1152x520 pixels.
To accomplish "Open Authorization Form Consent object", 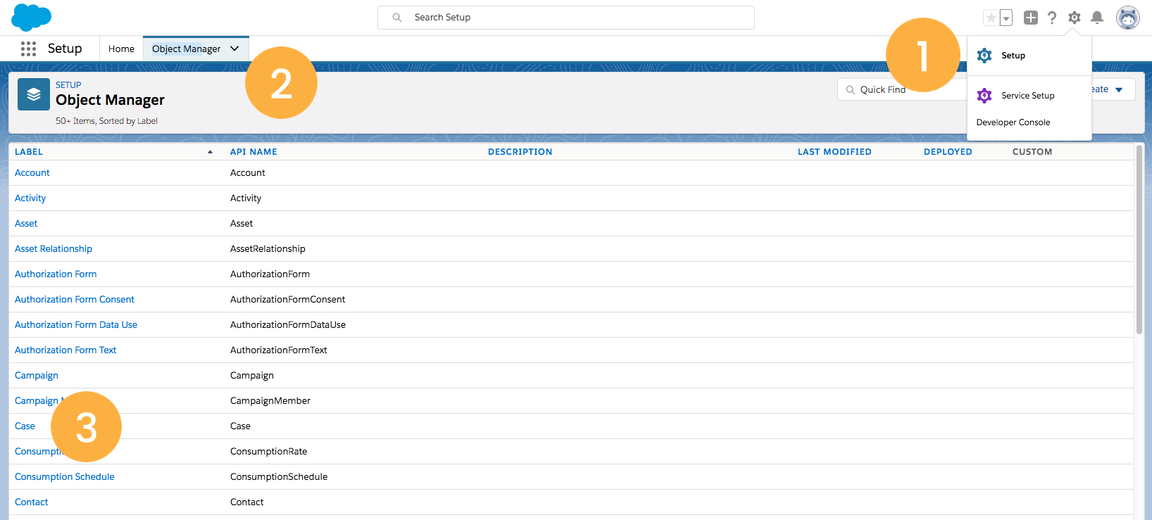I will click(x=75, y=300).
